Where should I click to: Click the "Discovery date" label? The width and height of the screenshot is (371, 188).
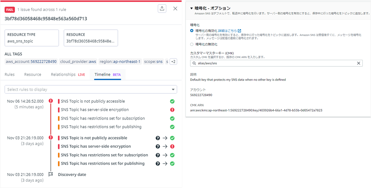(72, 175)
